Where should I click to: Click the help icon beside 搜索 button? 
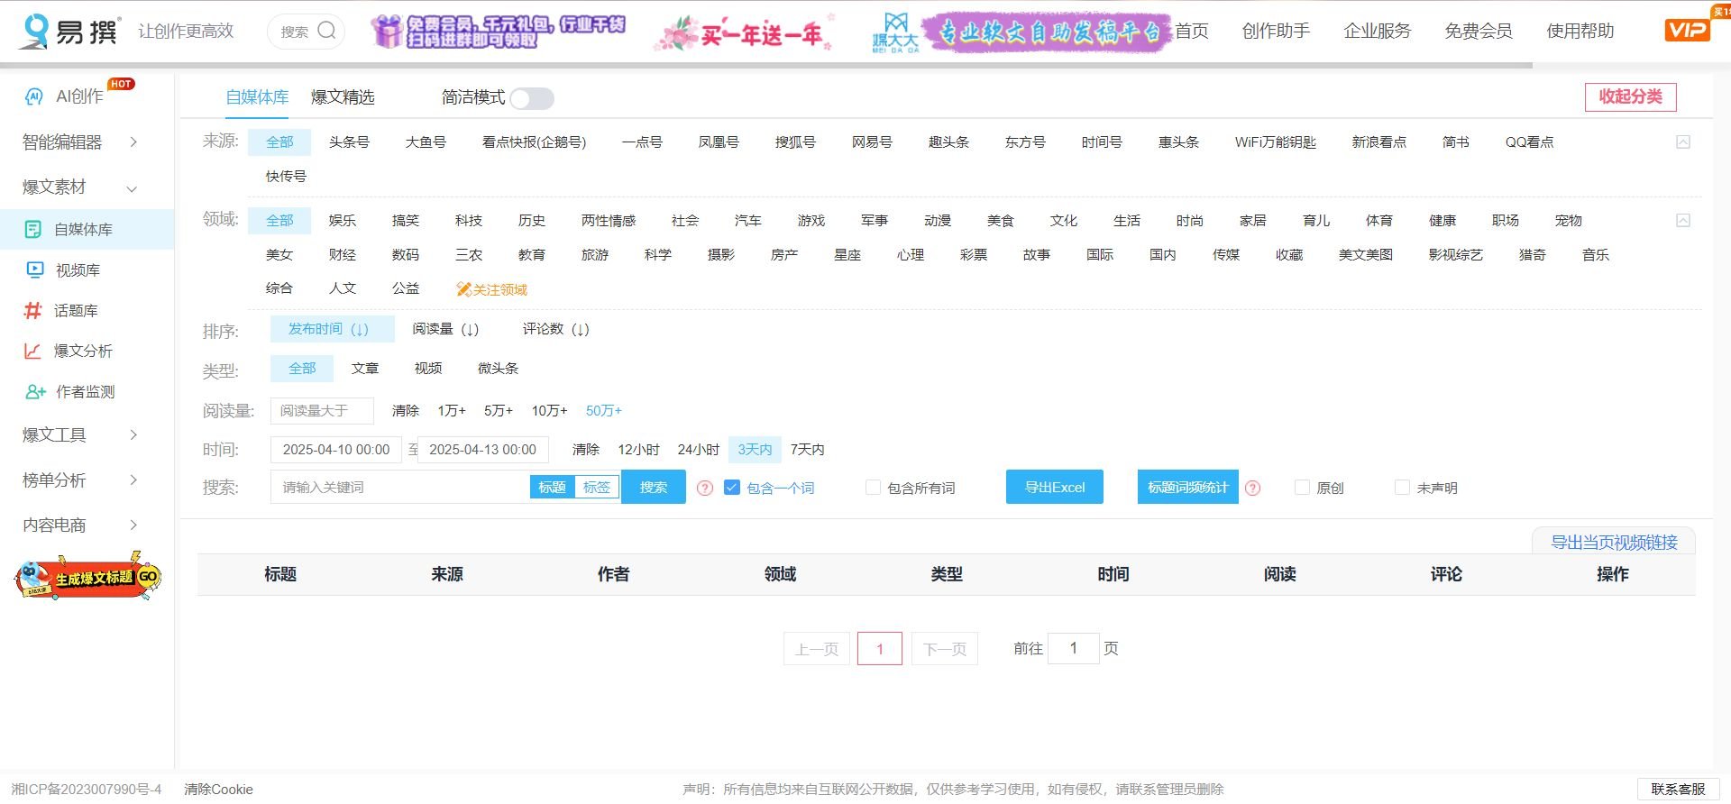705,488
